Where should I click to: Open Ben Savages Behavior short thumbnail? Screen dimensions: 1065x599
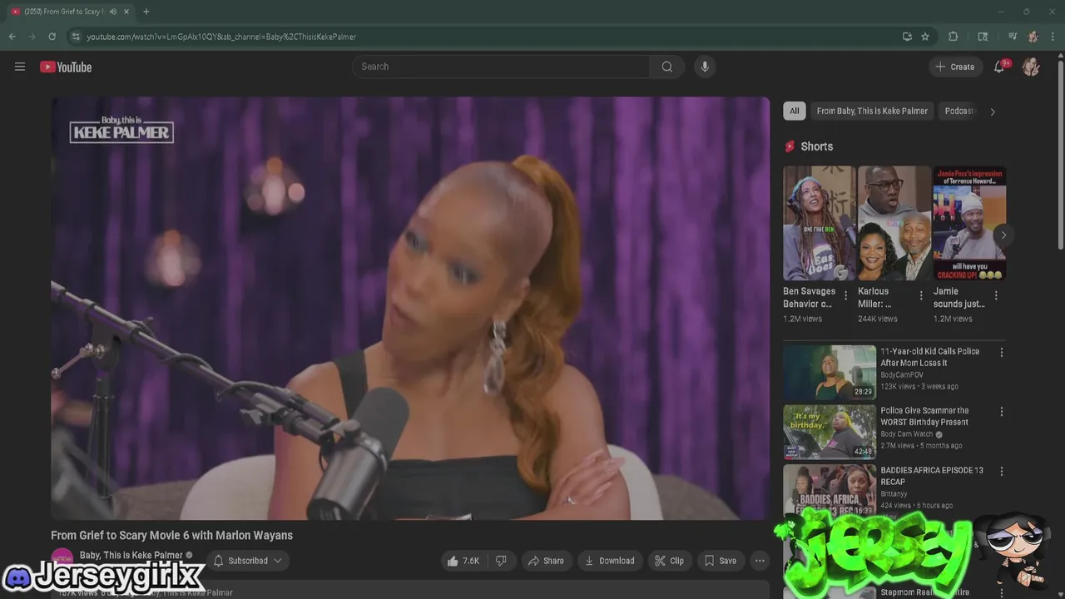(x=819, y=223)
